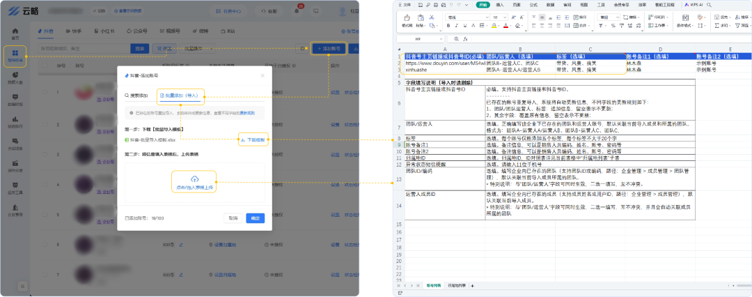Toggle the select-all checkbox in table header

click(43, 65)
